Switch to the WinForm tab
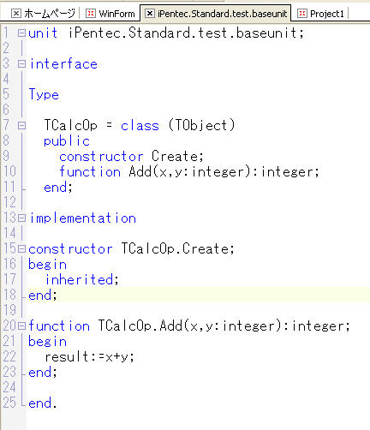The width and height of the screenshot is (370, 430). click(110, 14)
